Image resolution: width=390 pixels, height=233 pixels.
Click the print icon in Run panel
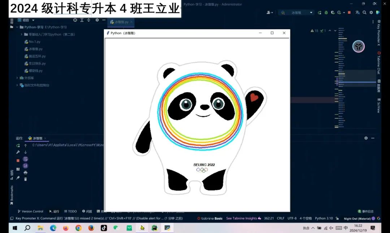[x=25, y=172]
